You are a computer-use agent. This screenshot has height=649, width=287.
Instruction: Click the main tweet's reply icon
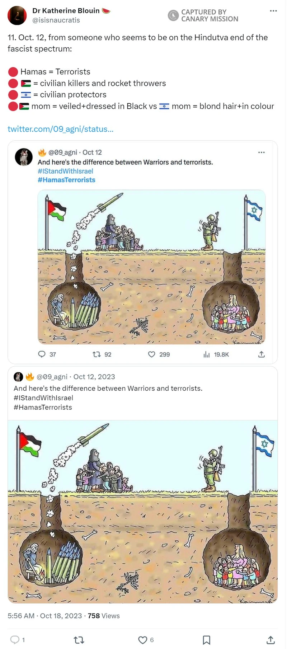point(15,639)
